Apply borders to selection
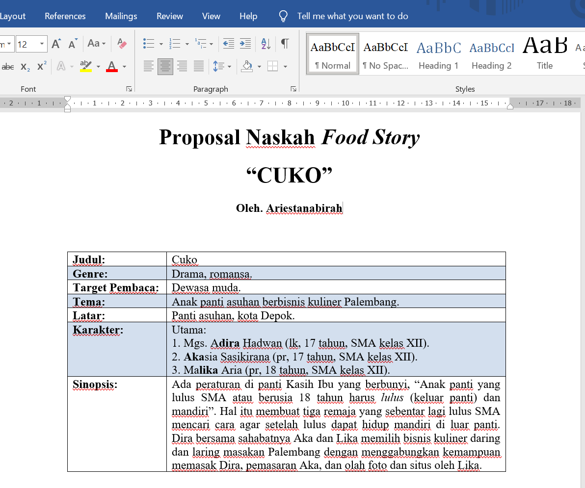585x488 pixels. (x=273, y=67)
